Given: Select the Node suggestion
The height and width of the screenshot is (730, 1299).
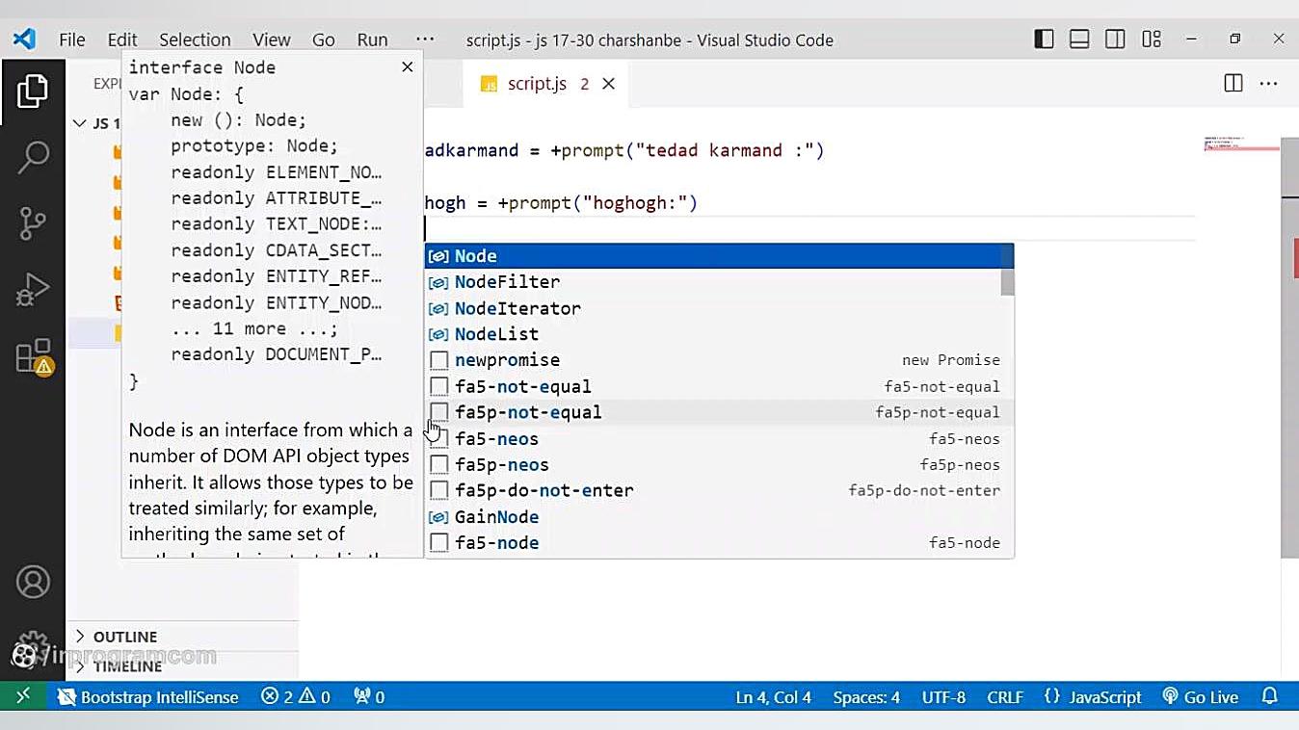Looking at the screenshot, I should pyautogui.click(x=719, y=256).
